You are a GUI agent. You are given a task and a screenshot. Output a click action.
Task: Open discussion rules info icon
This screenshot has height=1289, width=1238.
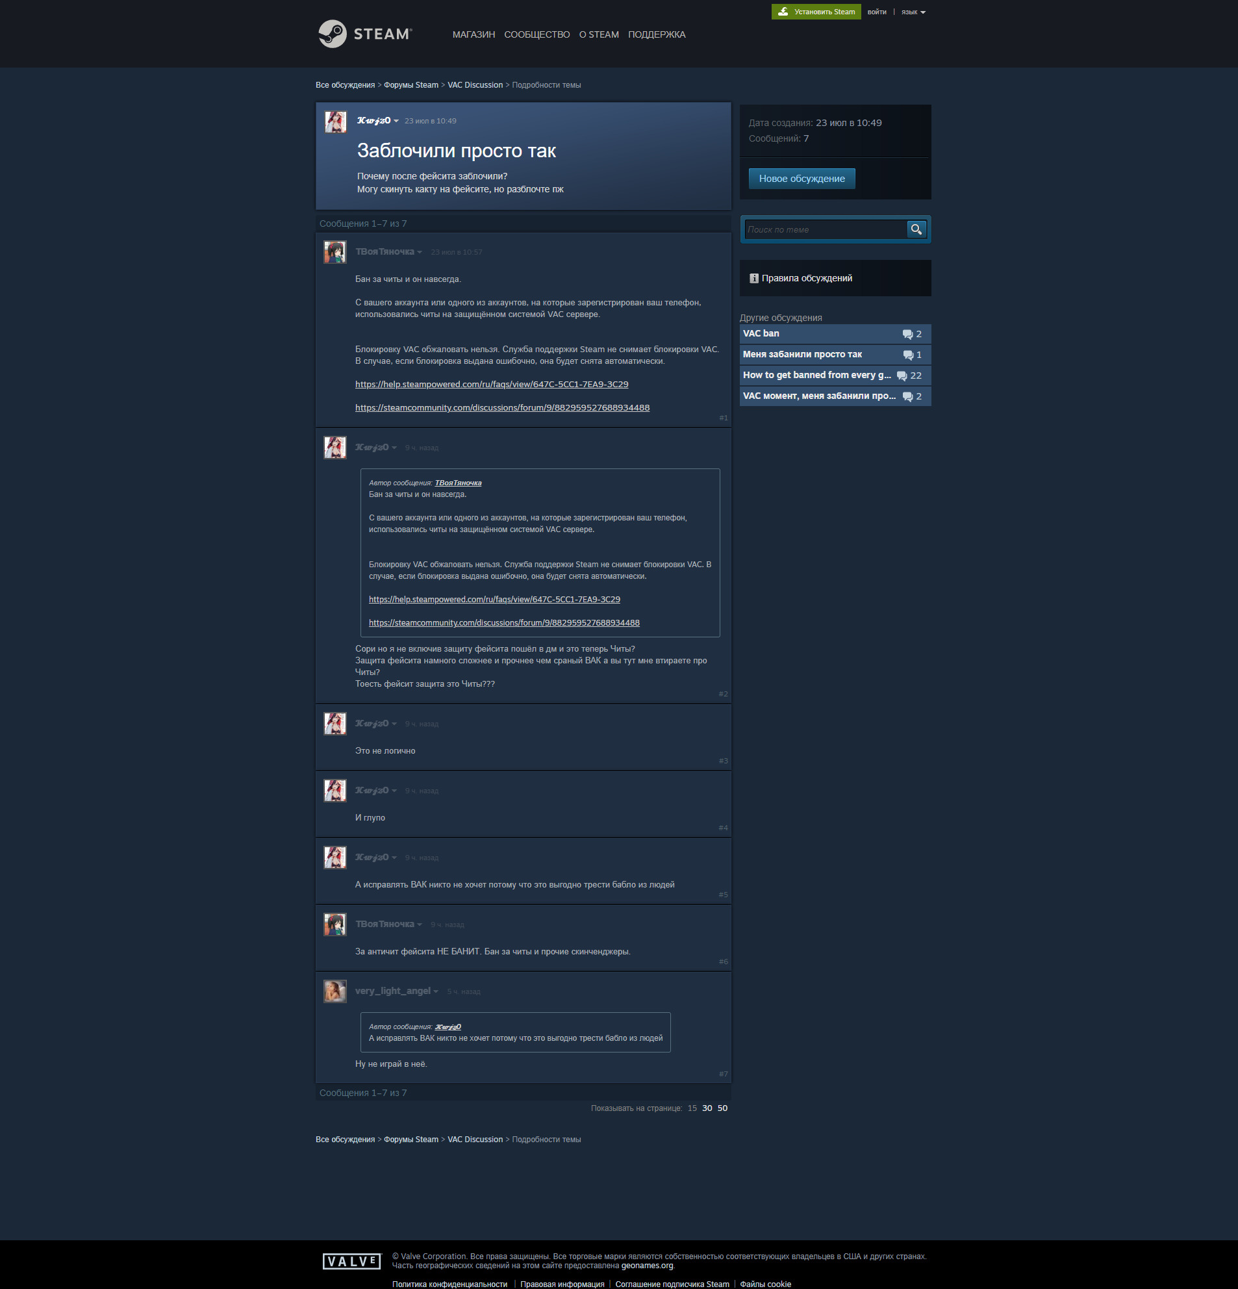pyautogui.click(x=753, y=278)
